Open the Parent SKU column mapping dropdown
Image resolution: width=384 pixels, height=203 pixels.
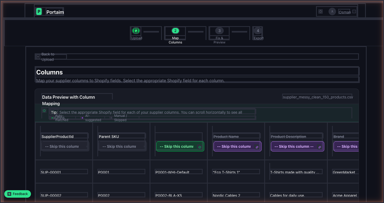[x=122, y=146]
